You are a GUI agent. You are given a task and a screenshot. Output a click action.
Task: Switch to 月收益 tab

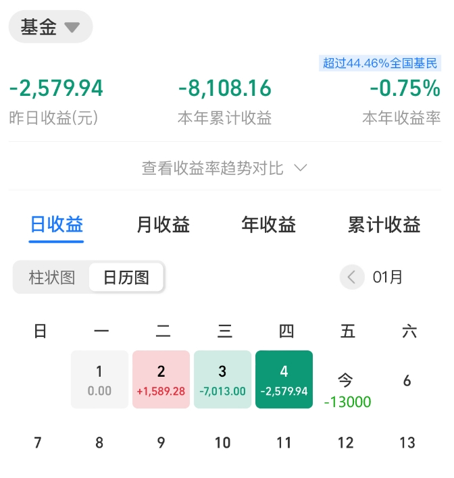163,225
